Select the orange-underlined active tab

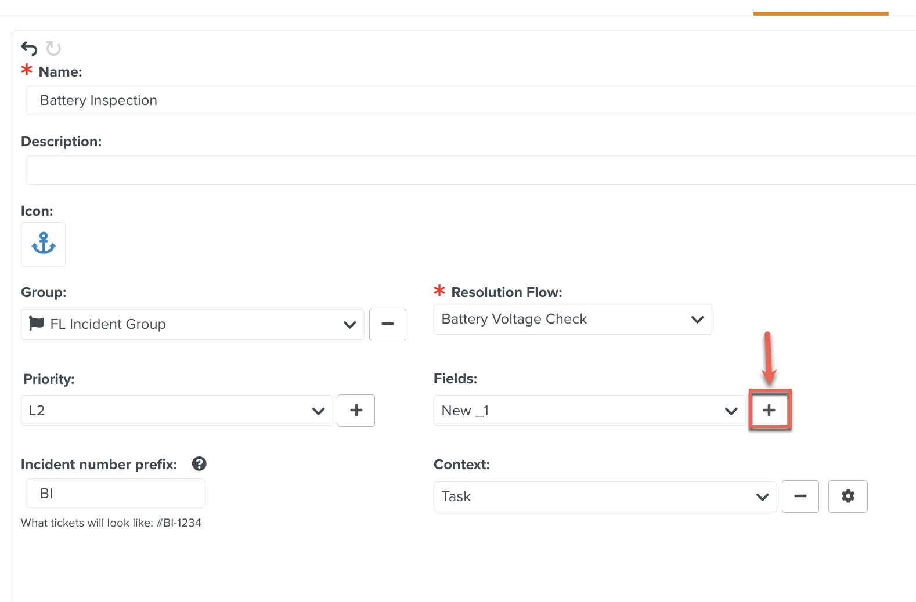coord(820,8)
